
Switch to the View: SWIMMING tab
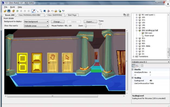pos(55,15)
